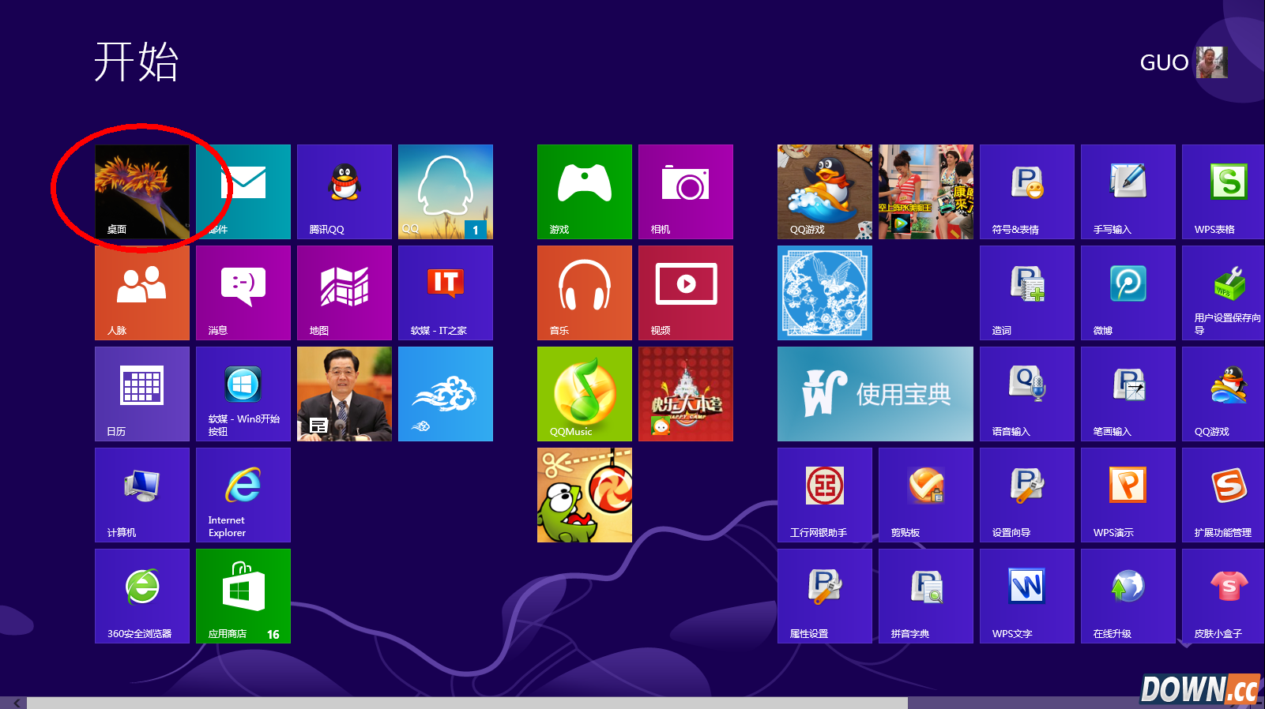Open the 应用商店 store tile
Screen dimensions: 1265x709
(243, 596)
